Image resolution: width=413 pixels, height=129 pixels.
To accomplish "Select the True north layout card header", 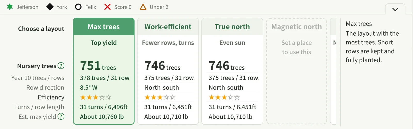I will click(232, 27).
